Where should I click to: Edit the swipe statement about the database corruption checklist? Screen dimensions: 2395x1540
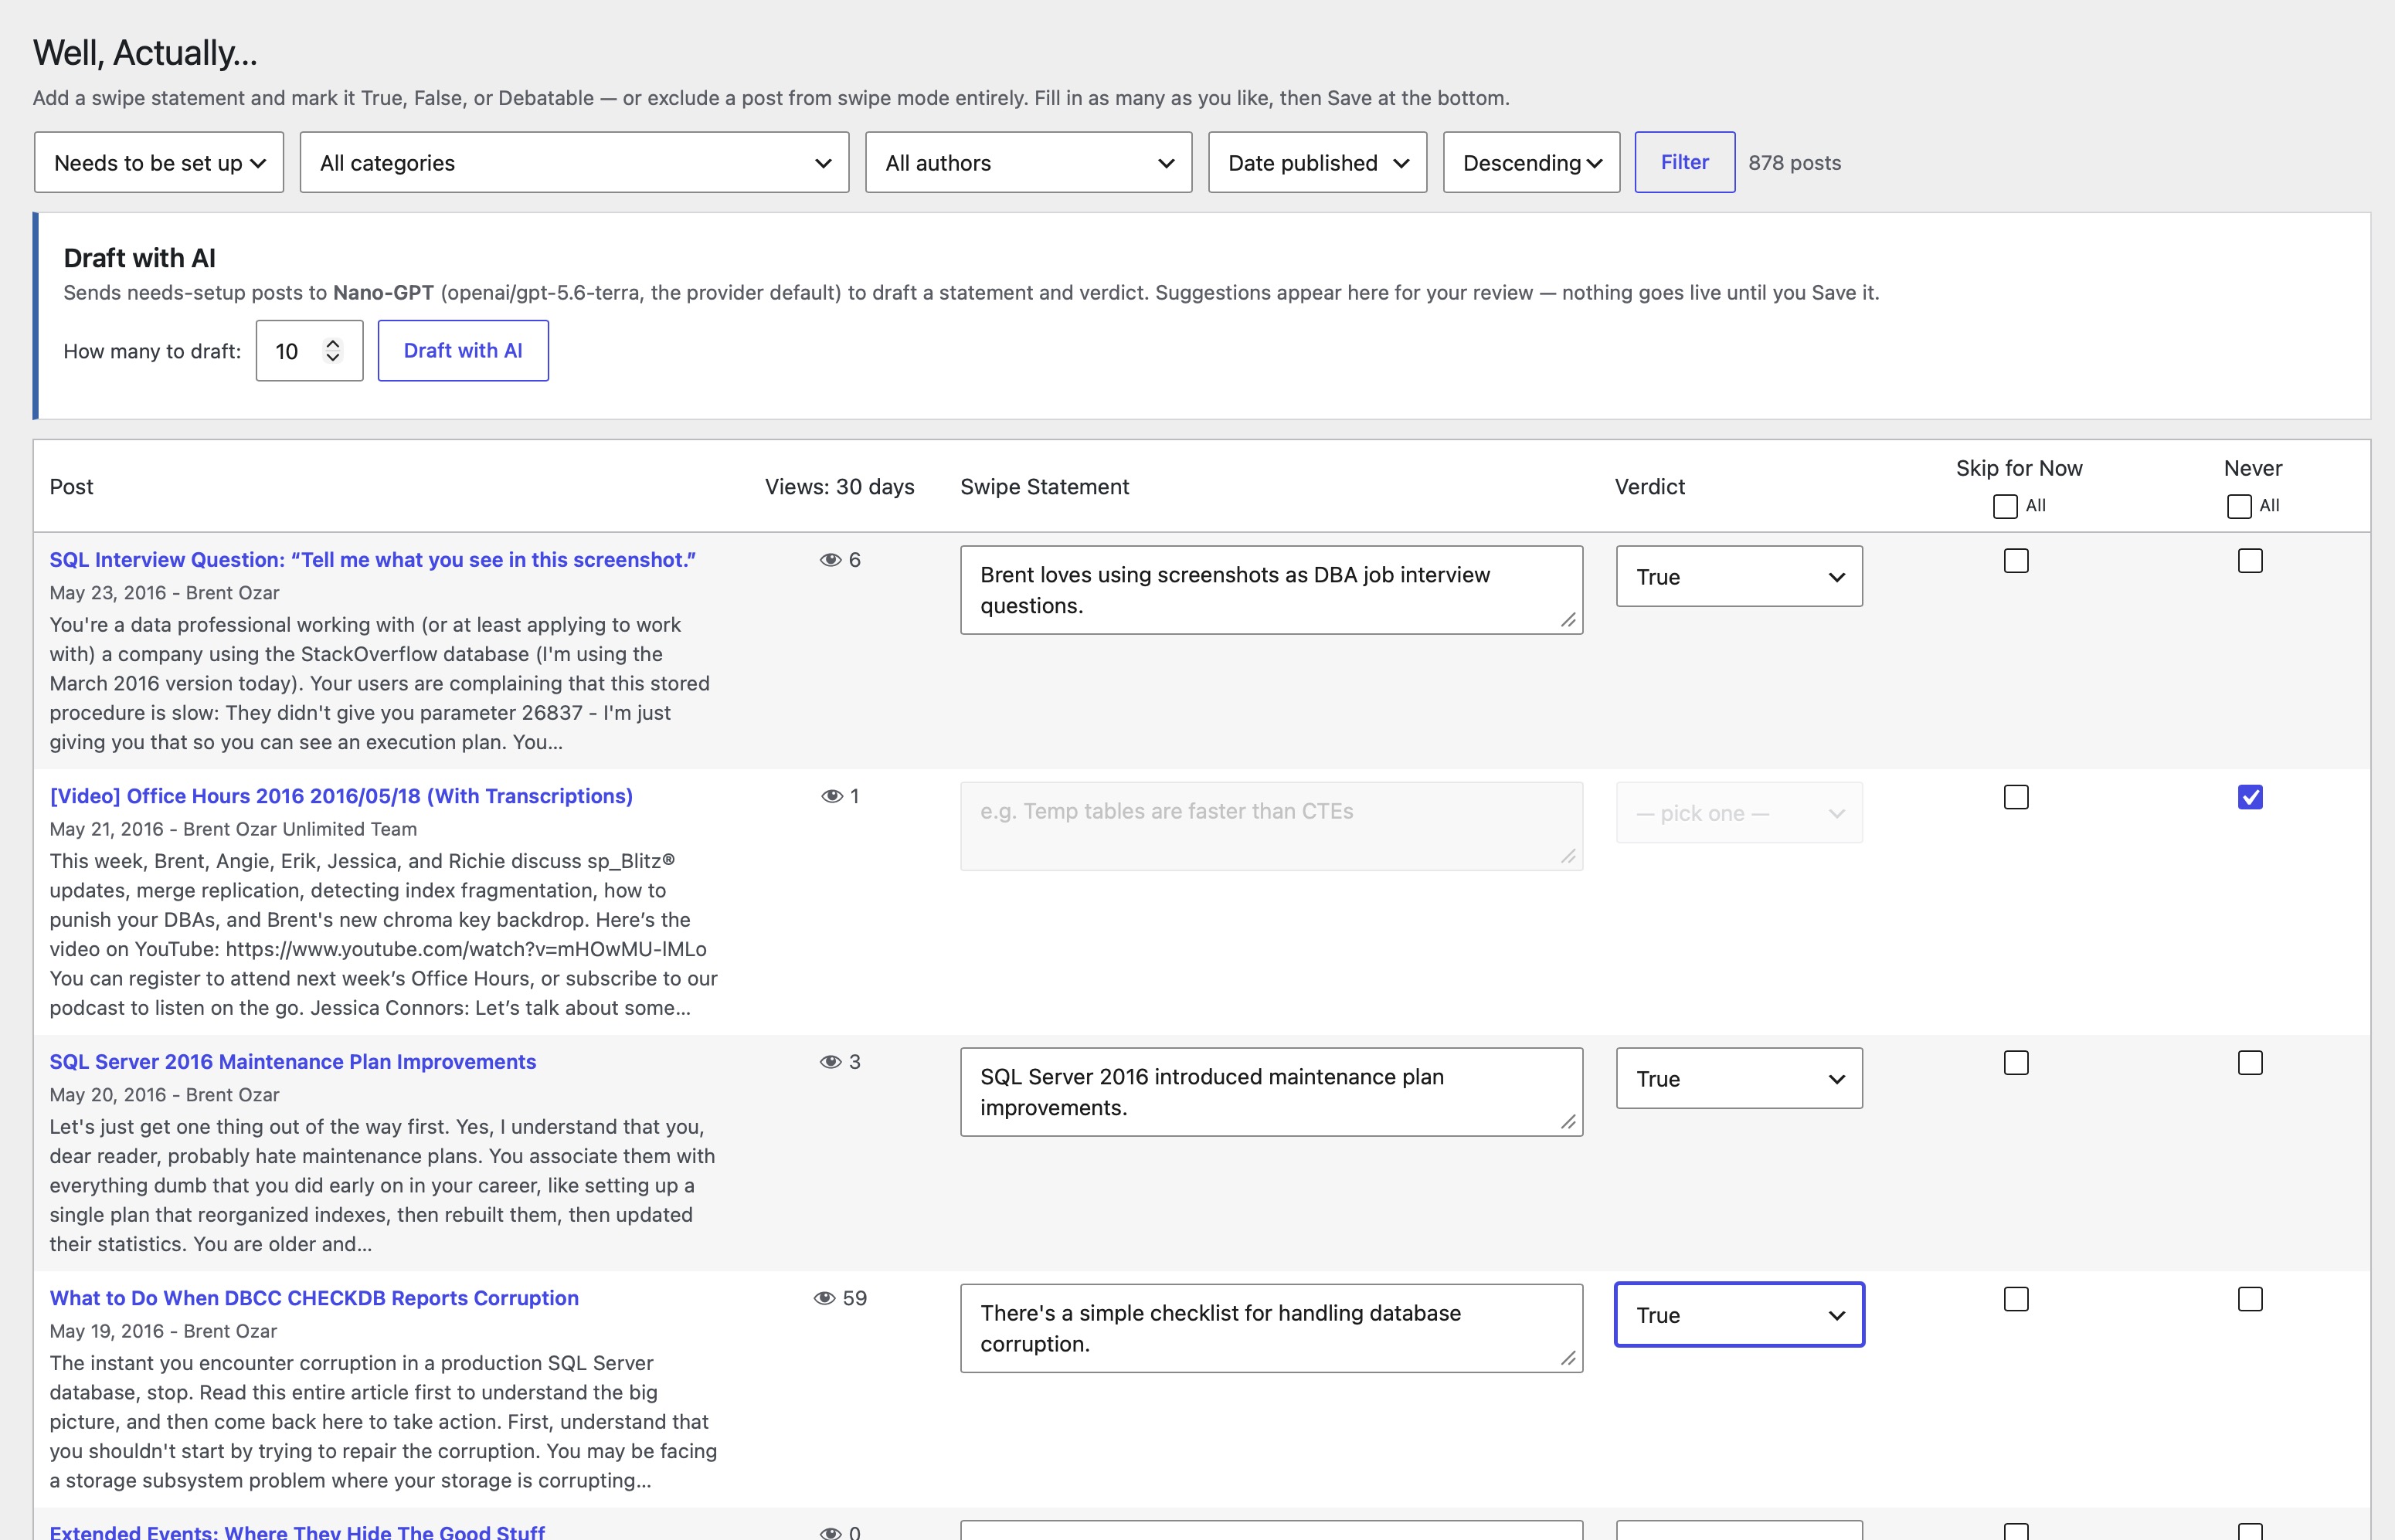pyautogui.click(x=1272, y=1328)
